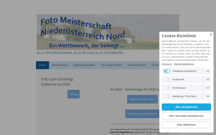Reject all cookies with Alle ablehnen

(186, 125)
